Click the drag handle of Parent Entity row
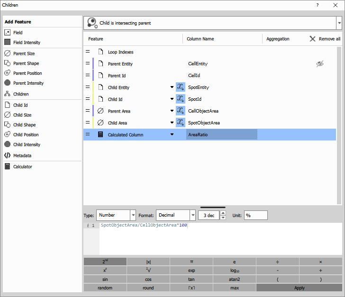Image resolution: width=345 pixels, height=297 pixels. click(88, 63)
